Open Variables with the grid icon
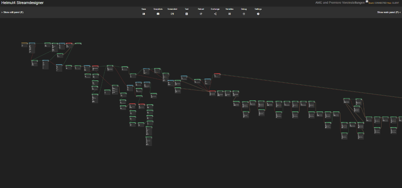The width and height of the screenshot is (402, 188). [x=229, y=14]
